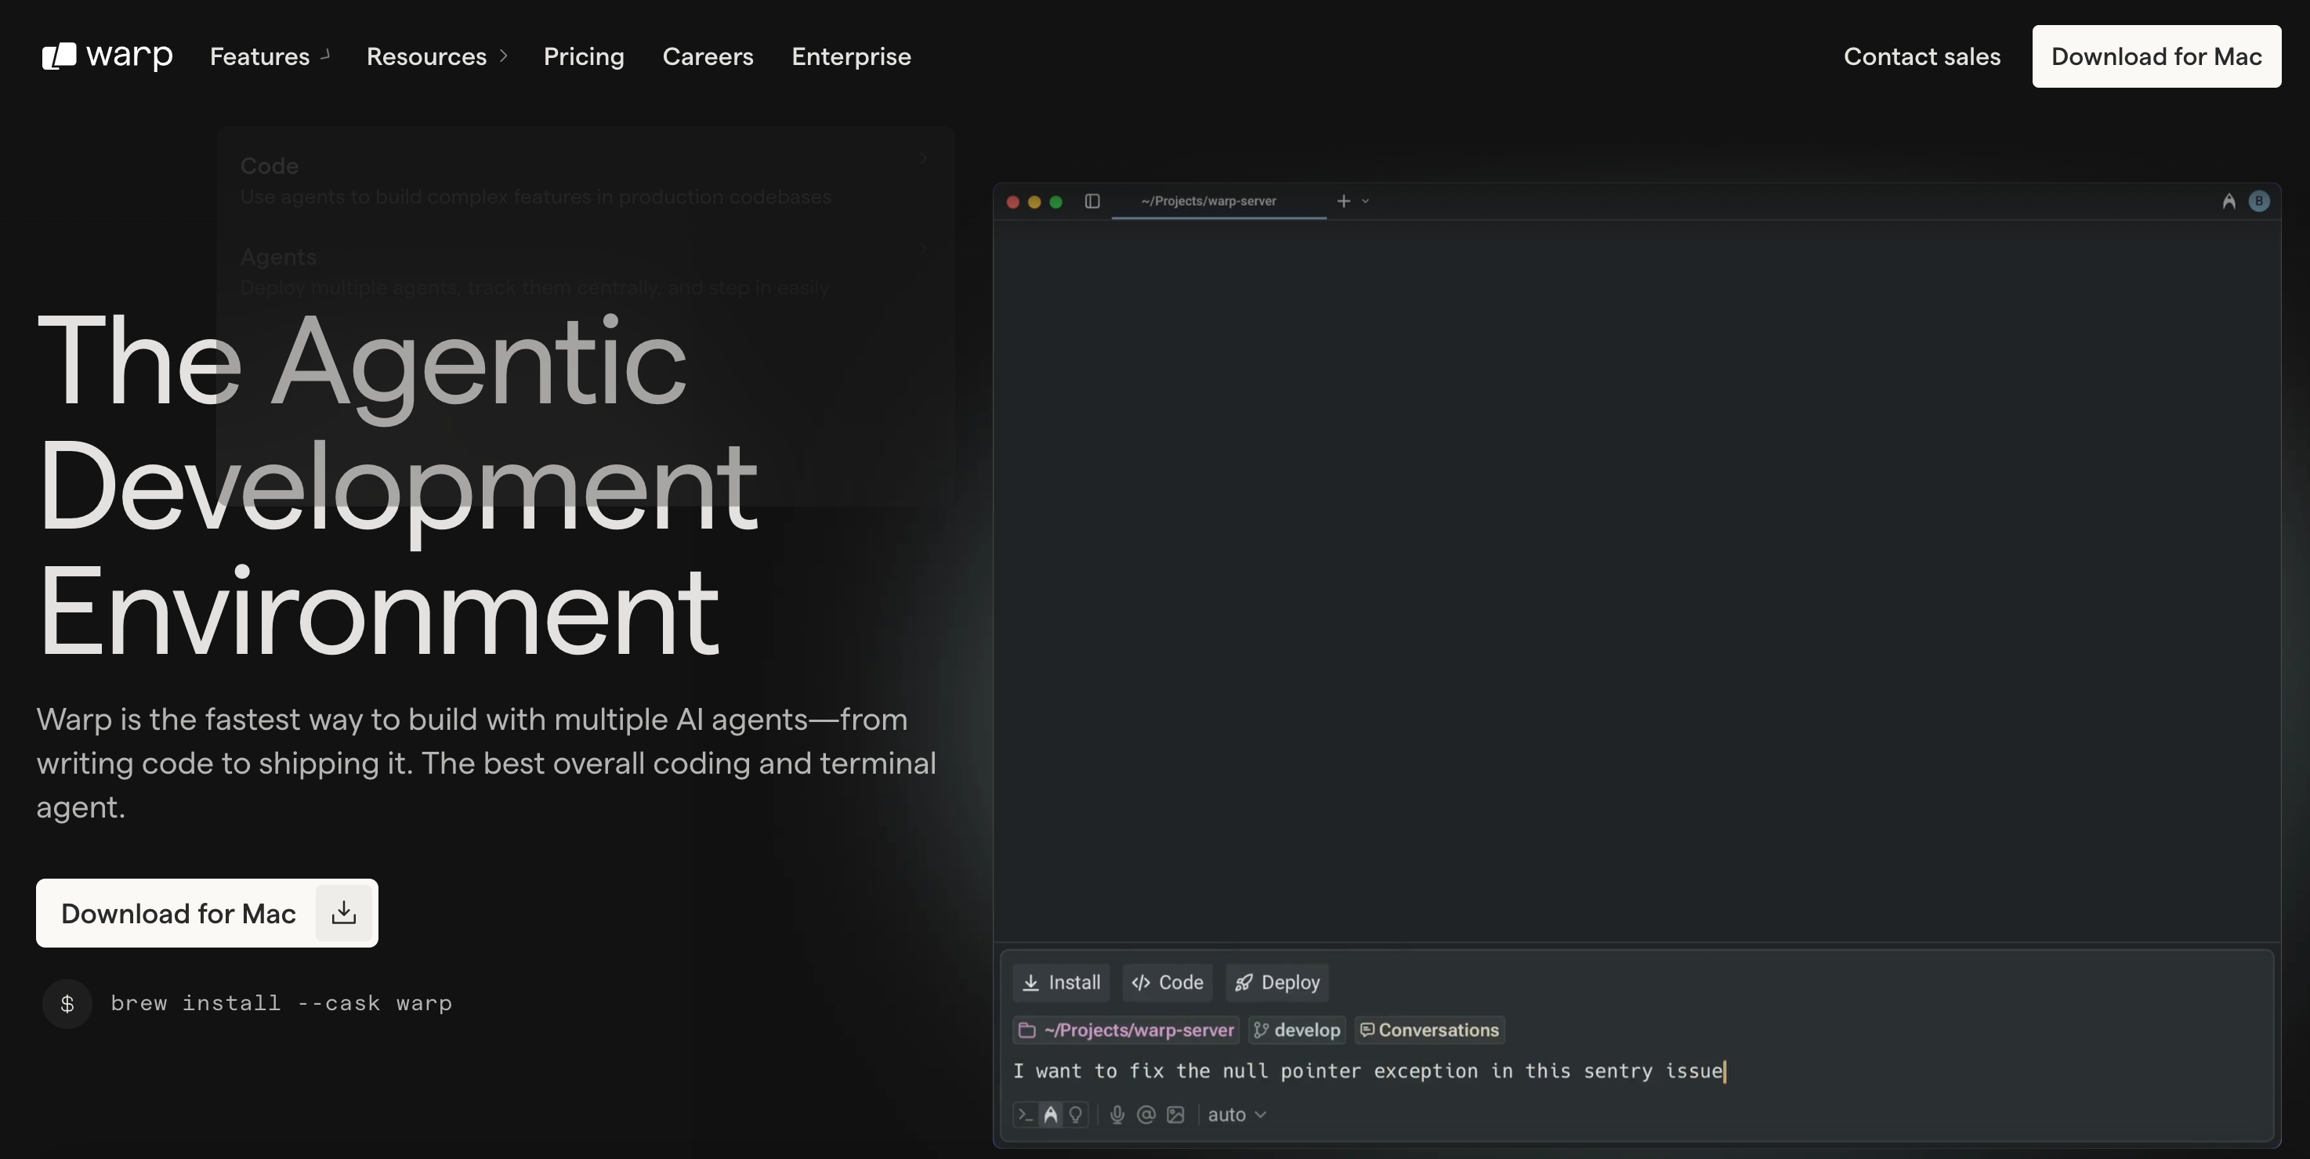Image resolution: width=2310 pixels, height=1159 pixels.
Task: Switch input to terminal command mode
Action: pos(1025,1114)
